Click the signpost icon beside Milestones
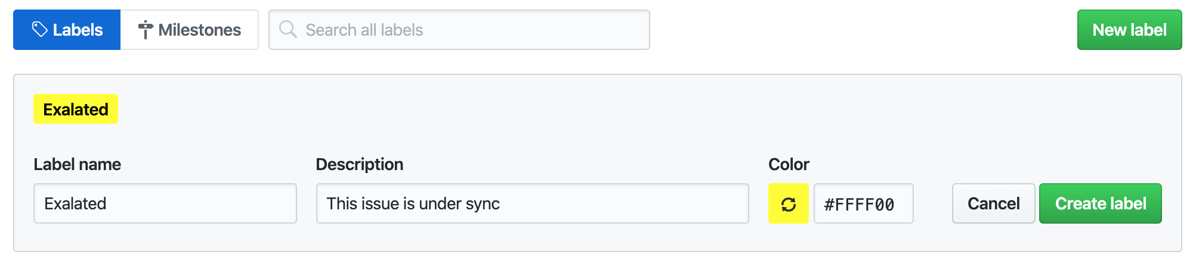This screenshot has width=1199, height=270. pyautogui.click(x=145, y=30)
